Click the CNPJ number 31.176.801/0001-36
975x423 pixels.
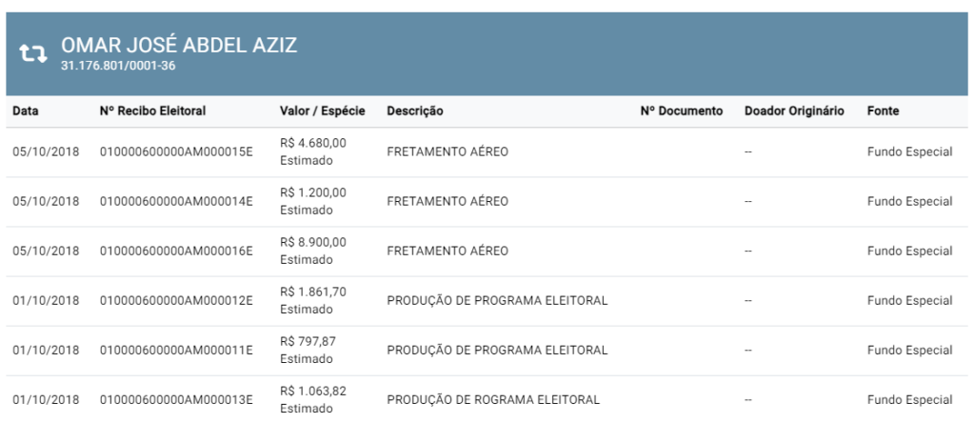118,66
